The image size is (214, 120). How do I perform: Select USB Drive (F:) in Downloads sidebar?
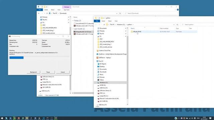tap(45, 91)
